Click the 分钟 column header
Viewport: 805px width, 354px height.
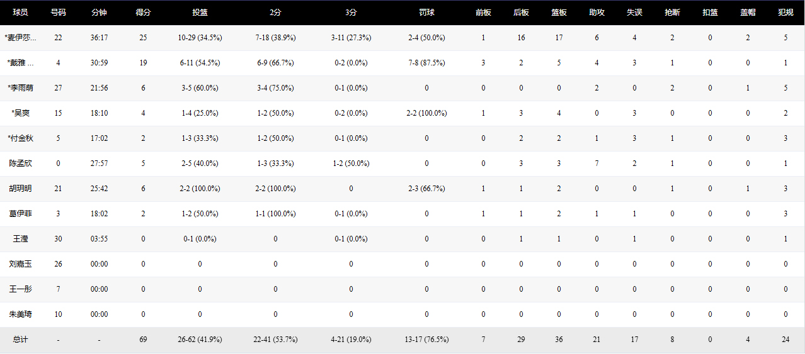tap(99, 13)
